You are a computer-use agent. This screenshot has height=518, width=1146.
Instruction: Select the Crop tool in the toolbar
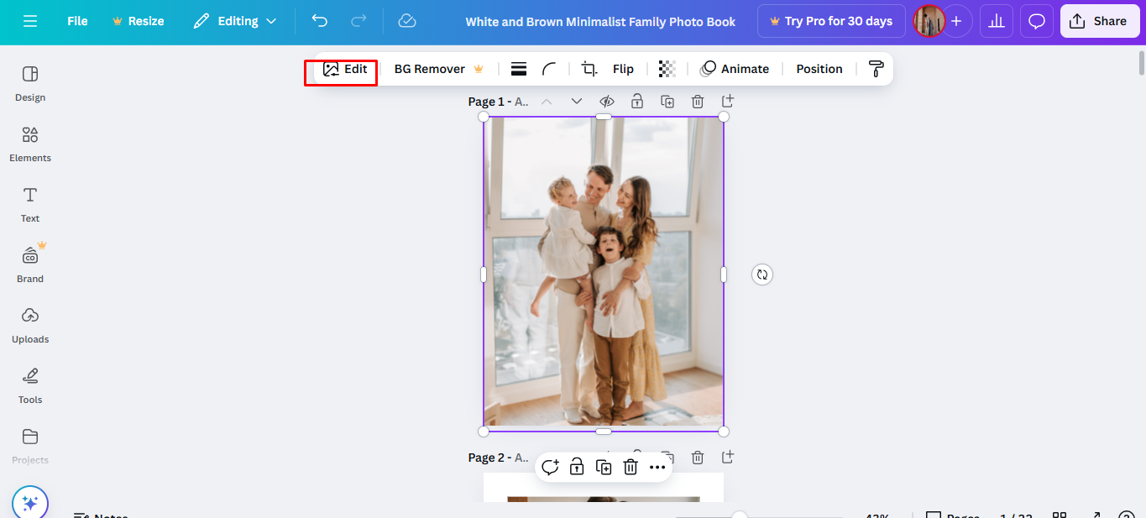coord(589,68)
